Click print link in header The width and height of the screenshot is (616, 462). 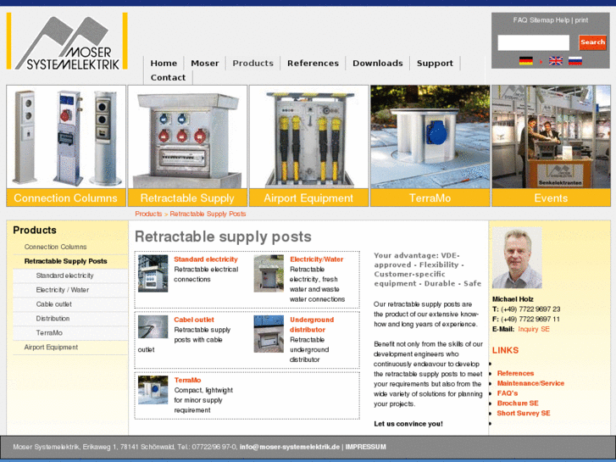pyautogui.click(x=581, y=20)
